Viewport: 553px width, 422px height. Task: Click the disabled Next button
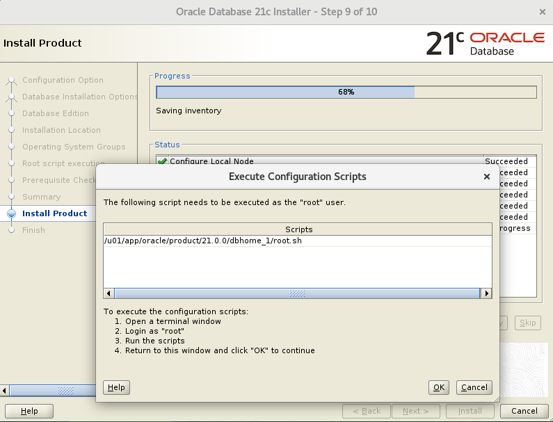pyautogui.click(x=415, y=411)
